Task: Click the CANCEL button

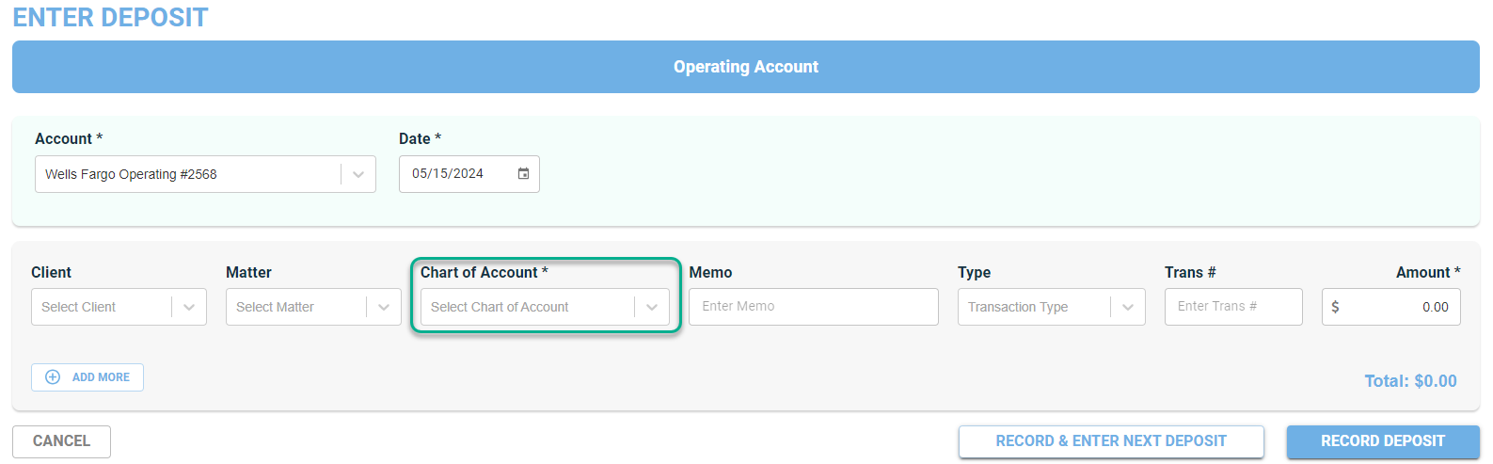Action: click(x=61, y=441)
